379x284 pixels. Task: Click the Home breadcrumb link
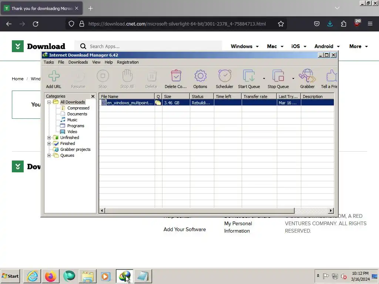click(x=18, y=79)
